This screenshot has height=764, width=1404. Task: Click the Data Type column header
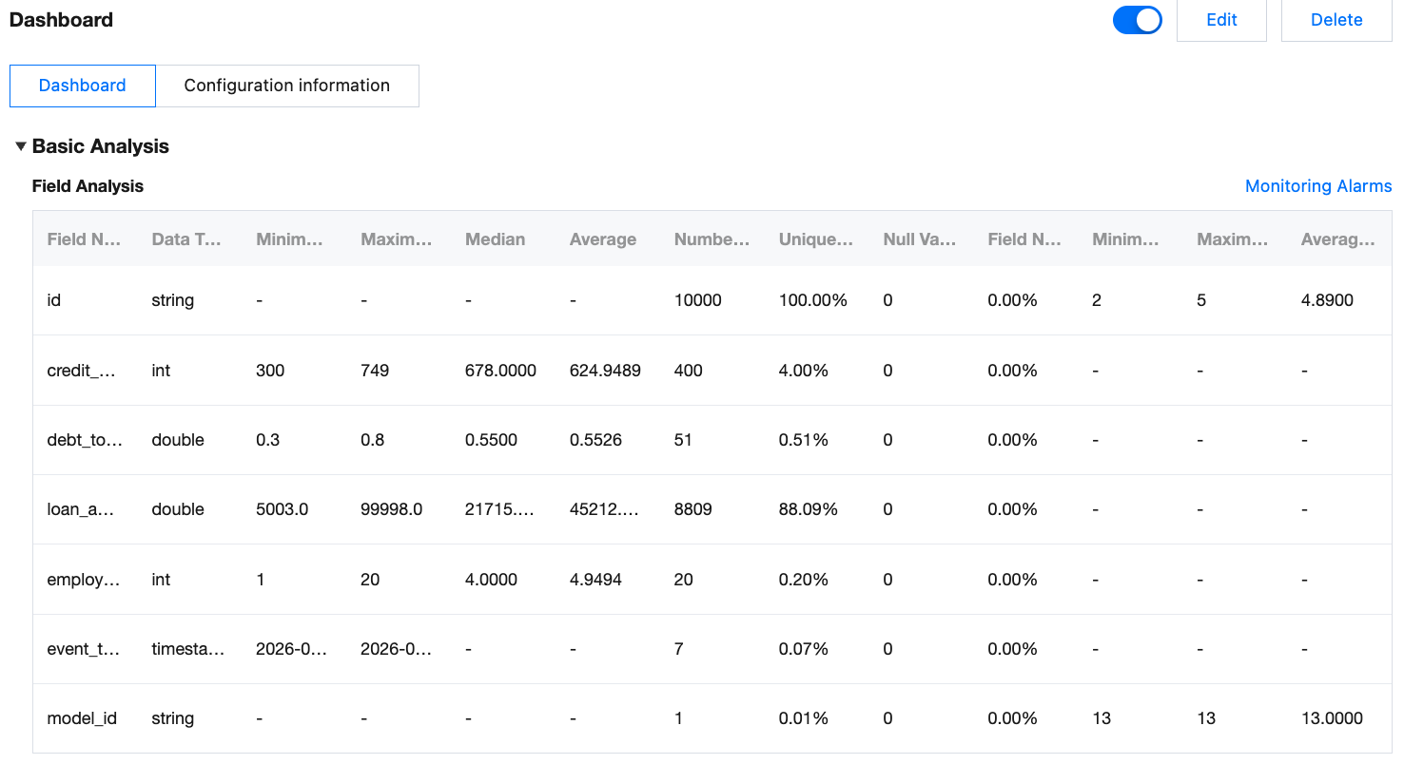[x=185, y=239]
